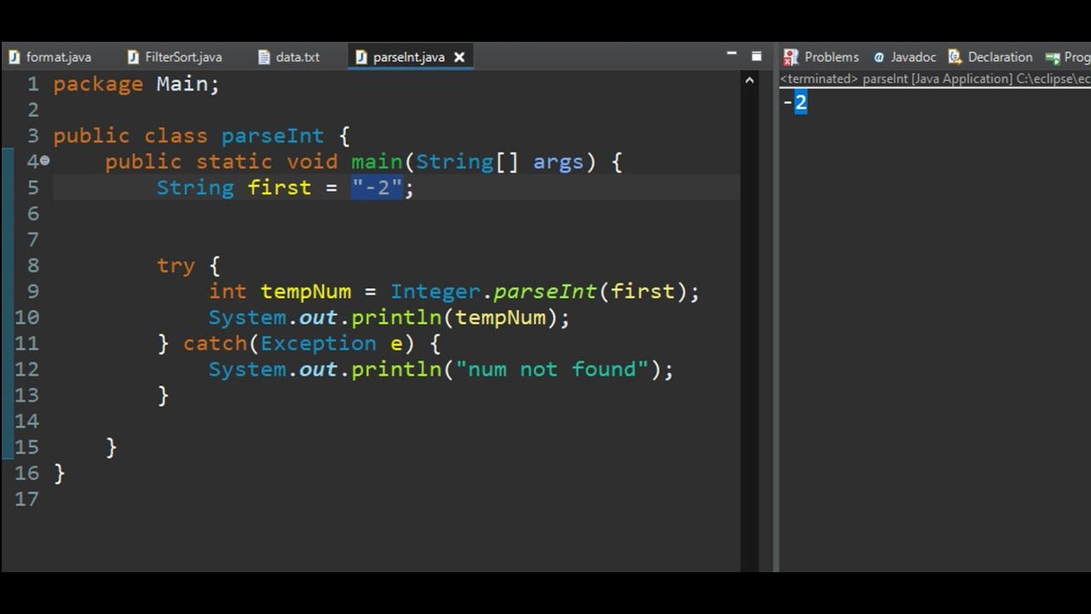Close the parseInt.java tab
Screen dimensions: 1091x614
coord(459,57)
